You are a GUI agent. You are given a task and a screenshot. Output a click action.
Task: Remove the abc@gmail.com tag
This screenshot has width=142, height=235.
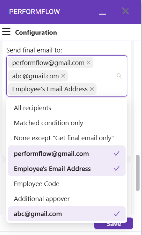point(63,76)
